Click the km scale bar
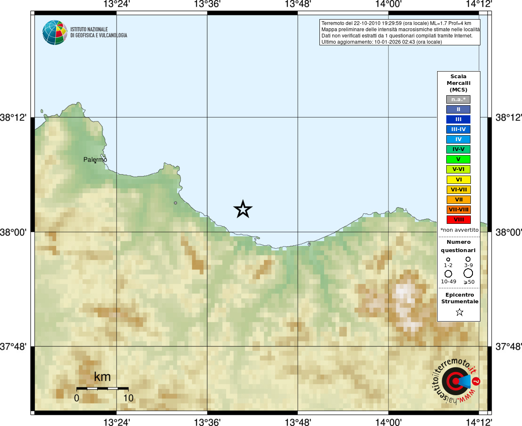 tap(102, 389)
